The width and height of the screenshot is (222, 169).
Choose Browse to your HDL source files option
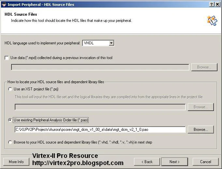pyautogui.click(x=10, y=142)
